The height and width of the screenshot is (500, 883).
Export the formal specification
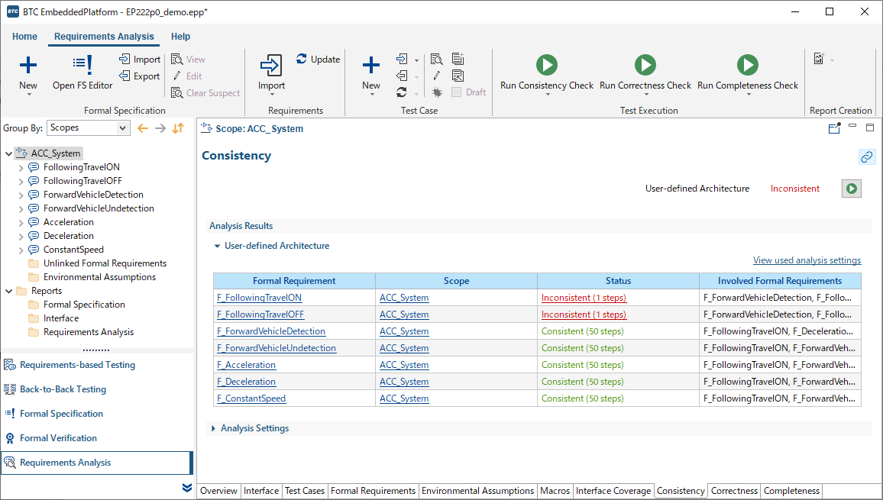tap(140, 76)
